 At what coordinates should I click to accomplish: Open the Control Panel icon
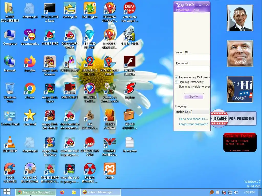(10, 115)
